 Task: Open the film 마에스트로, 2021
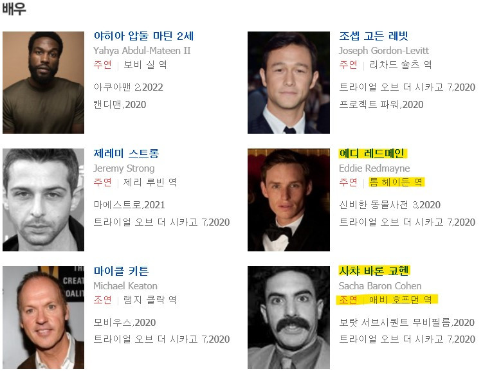click(129, 204)
